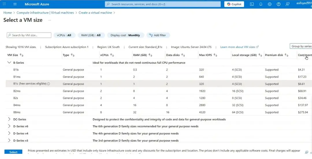Screen dimensions: 312x159
Task: Sort by vCPUs column arrows
Action: click(112, 55)
